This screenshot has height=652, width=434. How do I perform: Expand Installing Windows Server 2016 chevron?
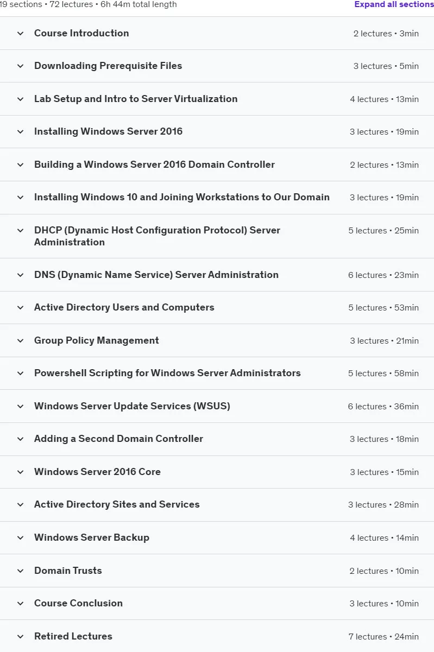point(21,131)
